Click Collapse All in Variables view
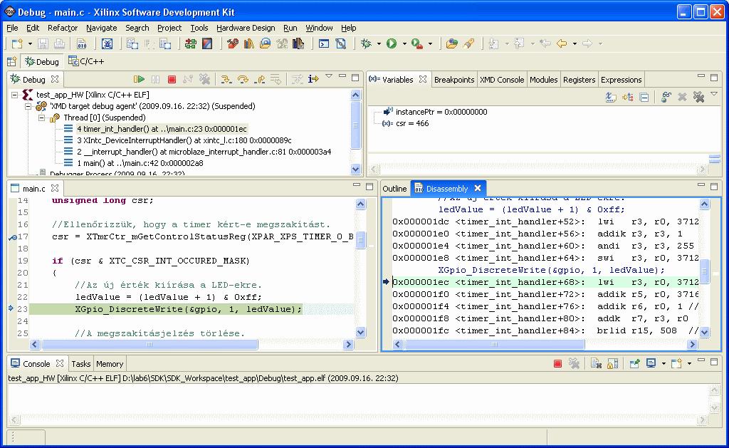 [644, 98]
